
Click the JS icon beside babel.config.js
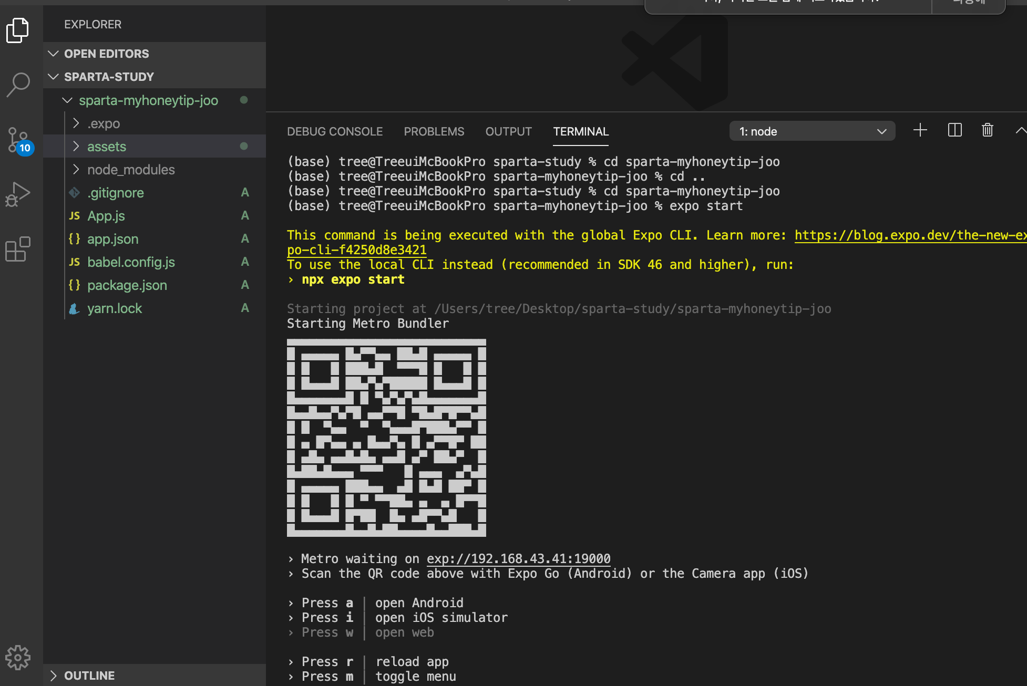click(75, 262)
